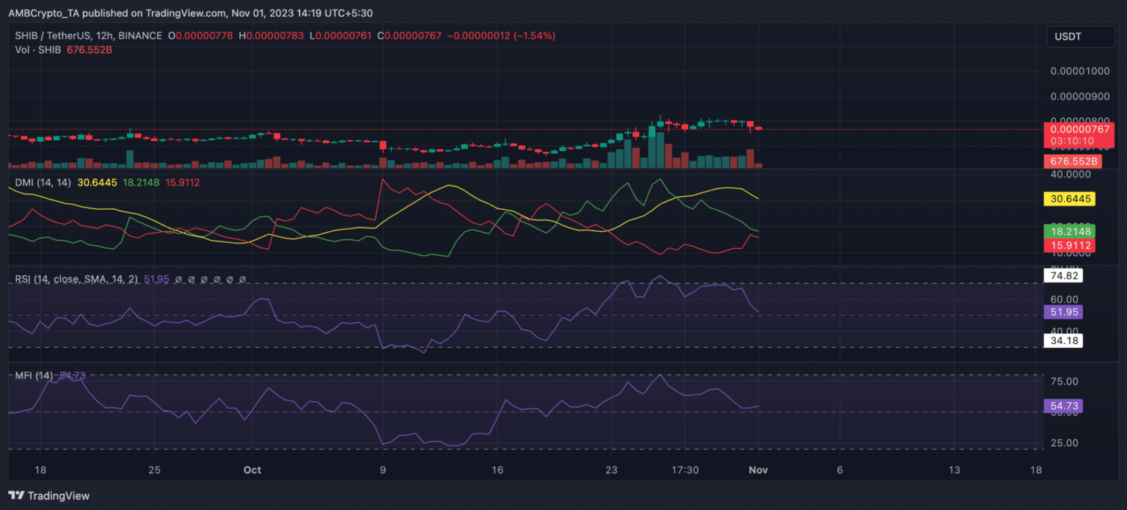The width and height of the screenshot is (1127, 510).
Task: Click the red current price label 0.00000767
Action: tap(1079, 128)
